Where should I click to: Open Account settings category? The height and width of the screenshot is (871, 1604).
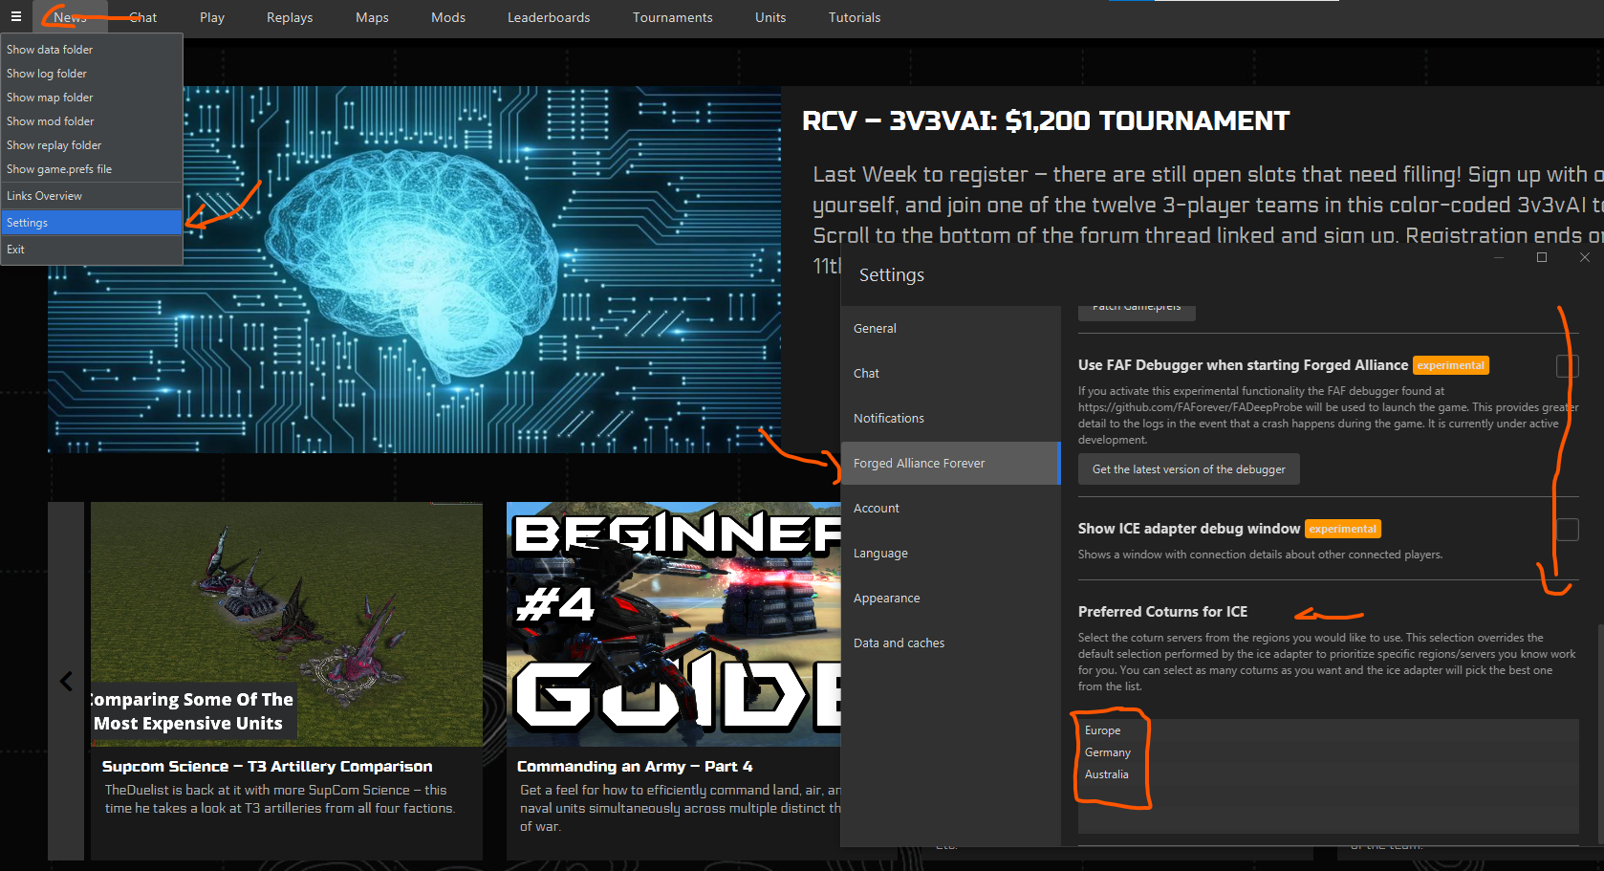click(x=950, y=509)
